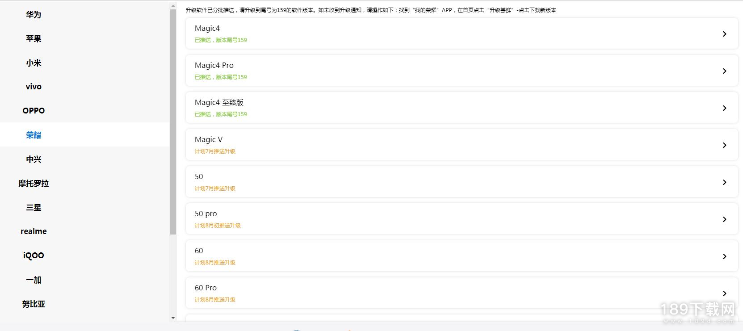This screenshot has height=331, width=743.
Task: Click the 50 model title
Action: pyautogui.click(x=199, y=176)
